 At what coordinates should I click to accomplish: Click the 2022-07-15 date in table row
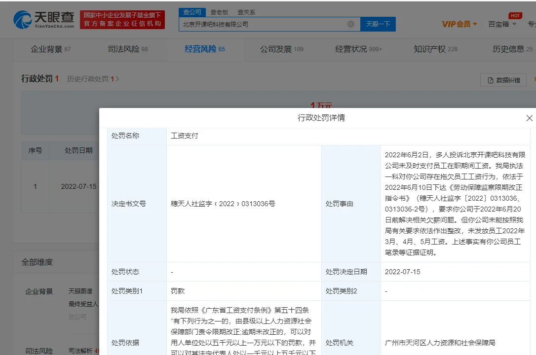pyautogui.click(x=78, y=187)
